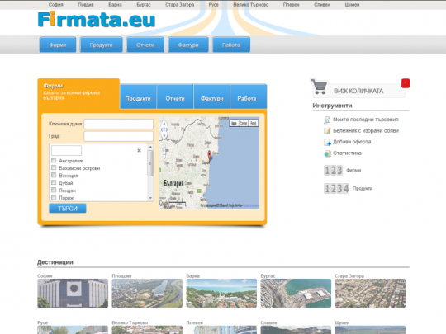Viewport: 446px width, 334px height.
Task: Select the orange Фирми search tab
Action: click(78, 93)
